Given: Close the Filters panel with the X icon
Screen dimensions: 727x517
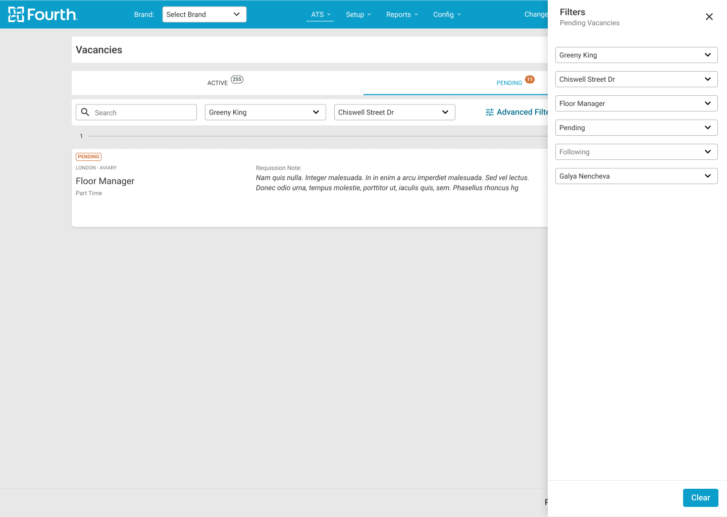Looking at the screenshot, I should (709, 17).
